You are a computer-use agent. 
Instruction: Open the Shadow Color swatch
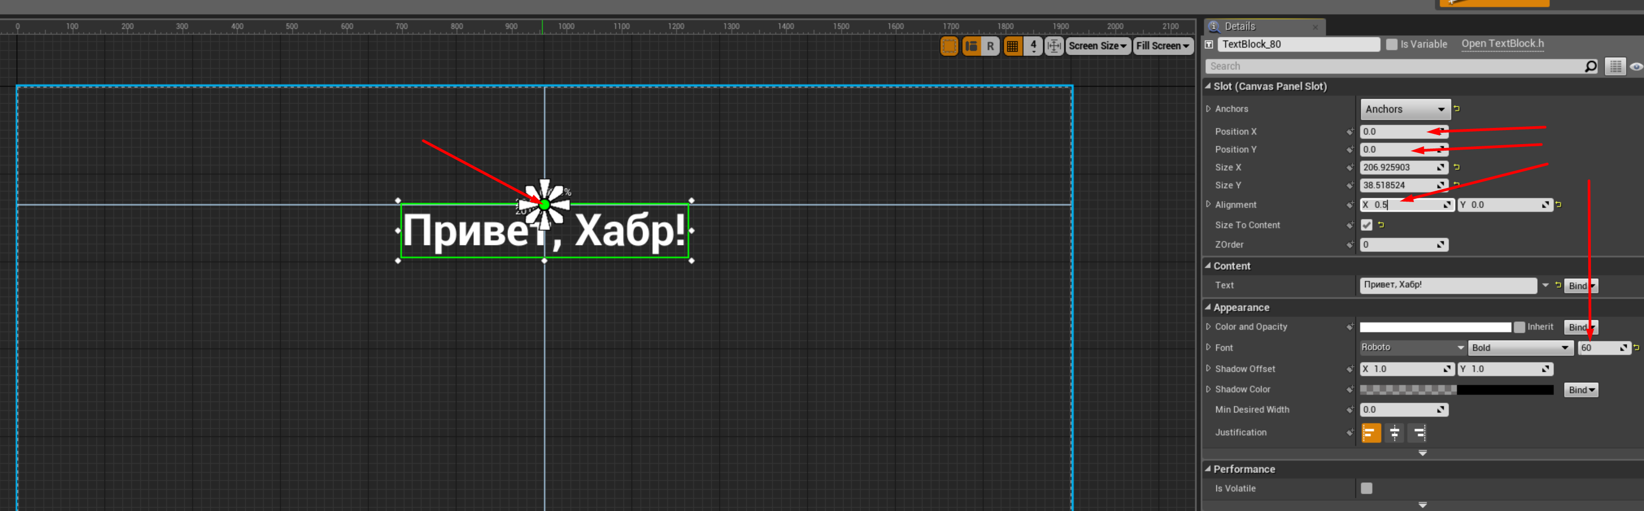click(x=1456, y=390)
